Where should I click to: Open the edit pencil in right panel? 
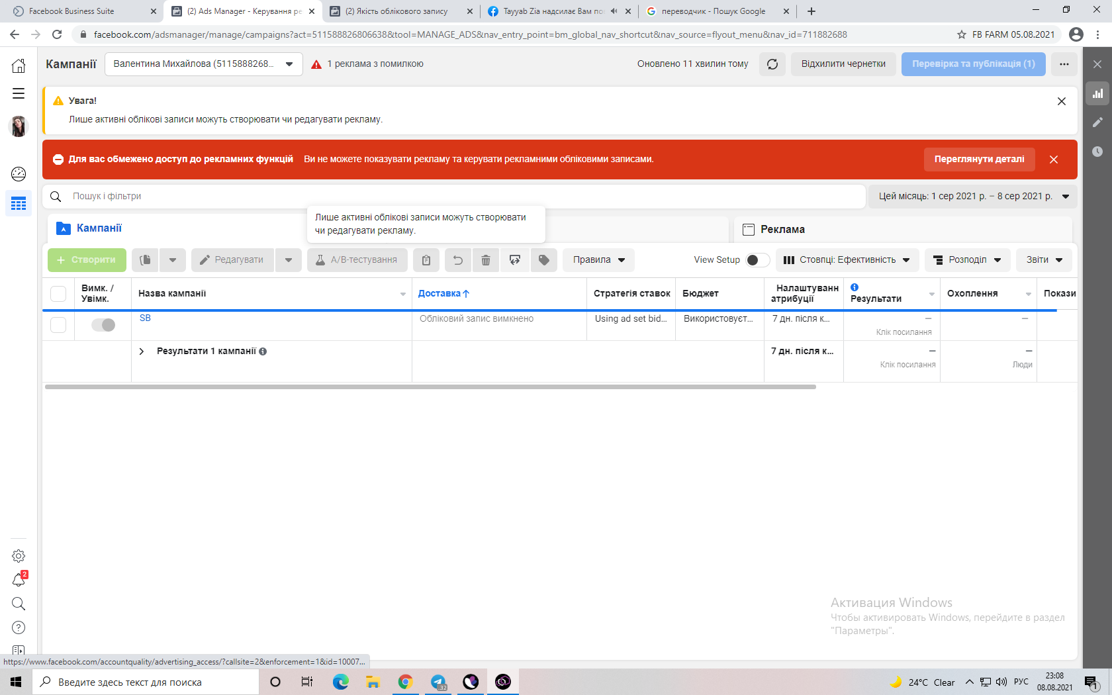pos(1097,122)
